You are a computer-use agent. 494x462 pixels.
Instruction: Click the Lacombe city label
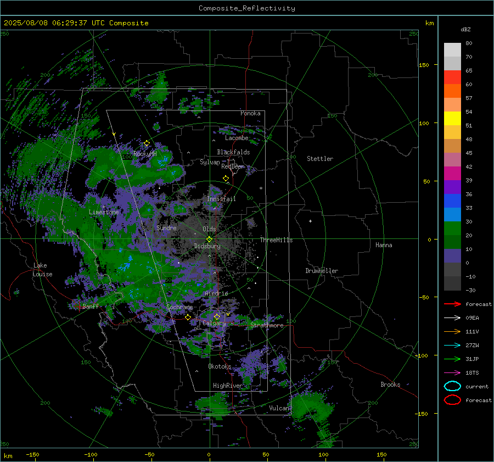(237, 138)
